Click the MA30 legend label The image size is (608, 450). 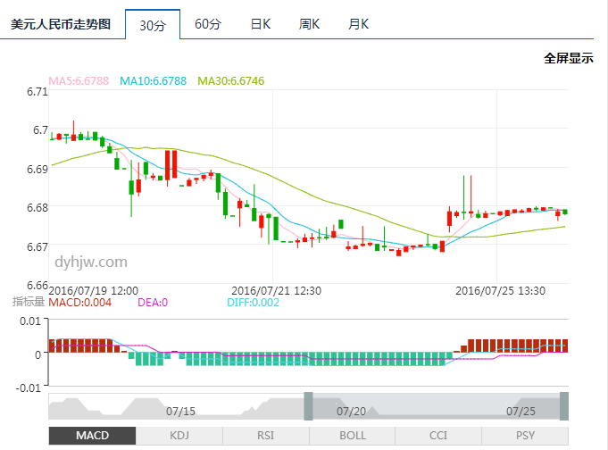coord(230,81)
